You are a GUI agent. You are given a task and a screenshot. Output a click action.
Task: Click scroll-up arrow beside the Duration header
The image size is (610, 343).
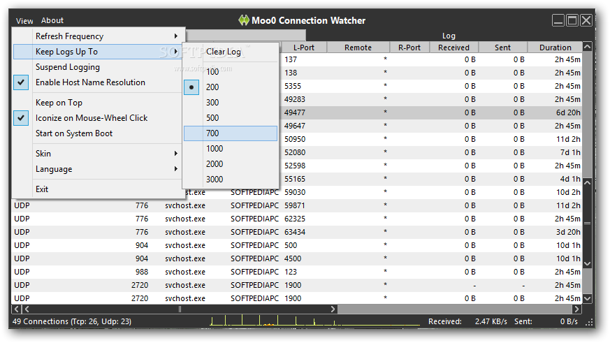pyautogui.click(x=588, y=47)
